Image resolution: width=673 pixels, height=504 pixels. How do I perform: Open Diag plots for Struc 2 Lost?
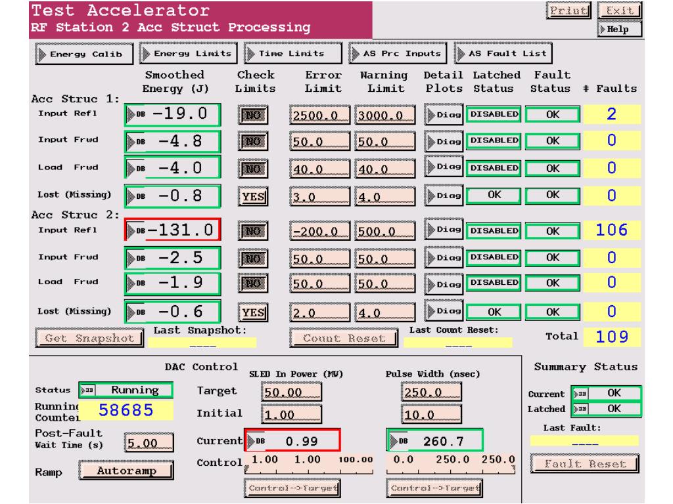click(x=444, y=311)
